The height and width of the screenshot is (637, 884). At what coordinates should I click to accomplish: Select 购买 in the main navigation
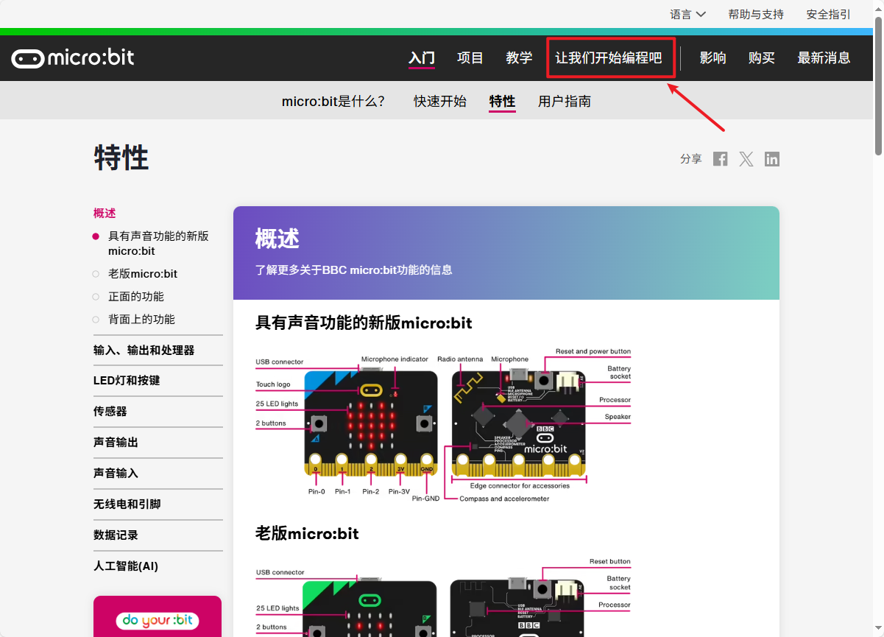762,58
